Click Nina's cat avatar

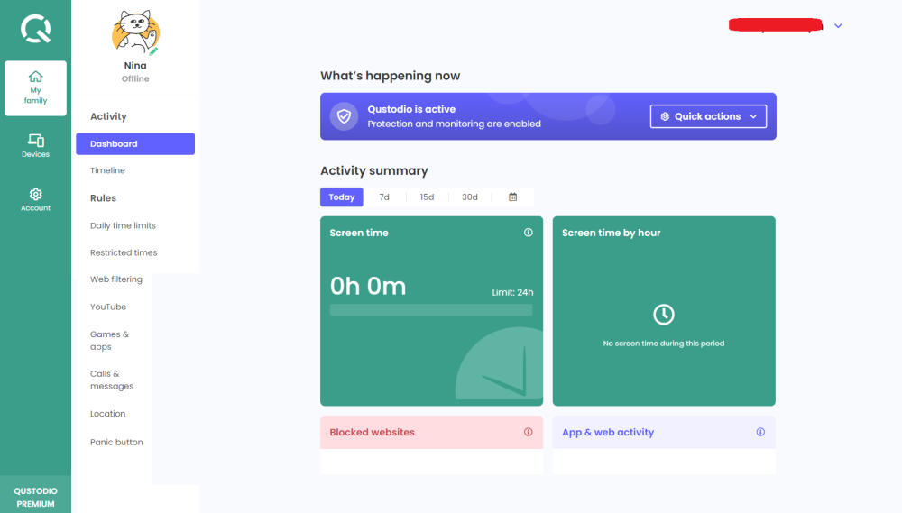coord(135,32)
